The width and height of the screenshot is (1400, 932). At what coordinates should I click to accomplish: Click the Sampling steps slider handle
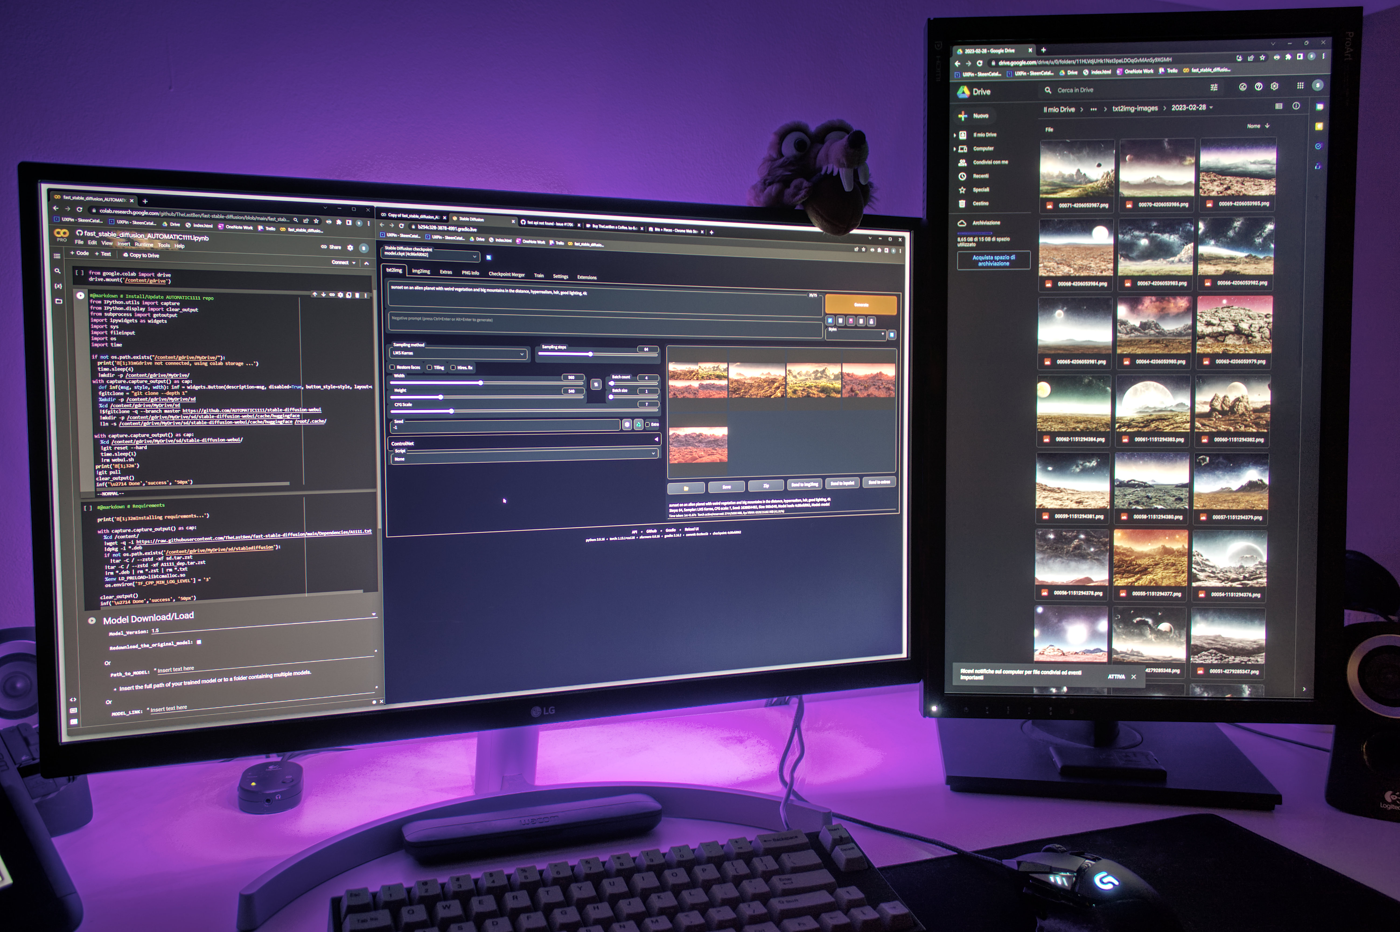[590, 354]
